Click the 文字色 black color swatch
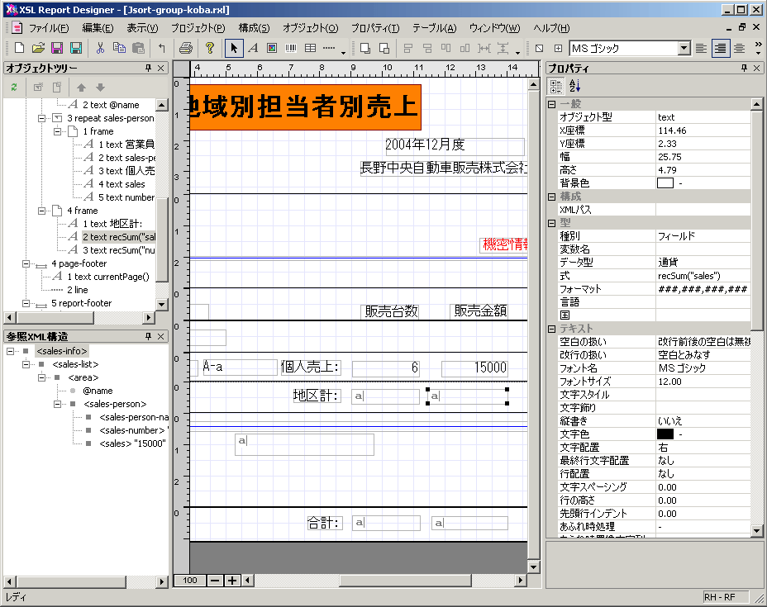767x607 pixels. pyautogui.click(x=665, y=434)
